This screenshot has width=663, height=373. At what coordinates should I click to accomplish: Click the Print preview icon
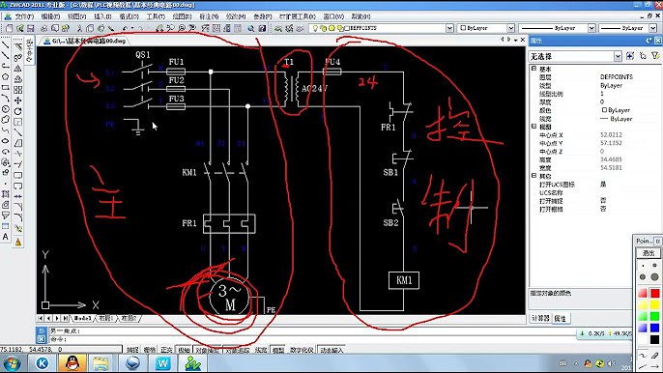tap(54, 28)
